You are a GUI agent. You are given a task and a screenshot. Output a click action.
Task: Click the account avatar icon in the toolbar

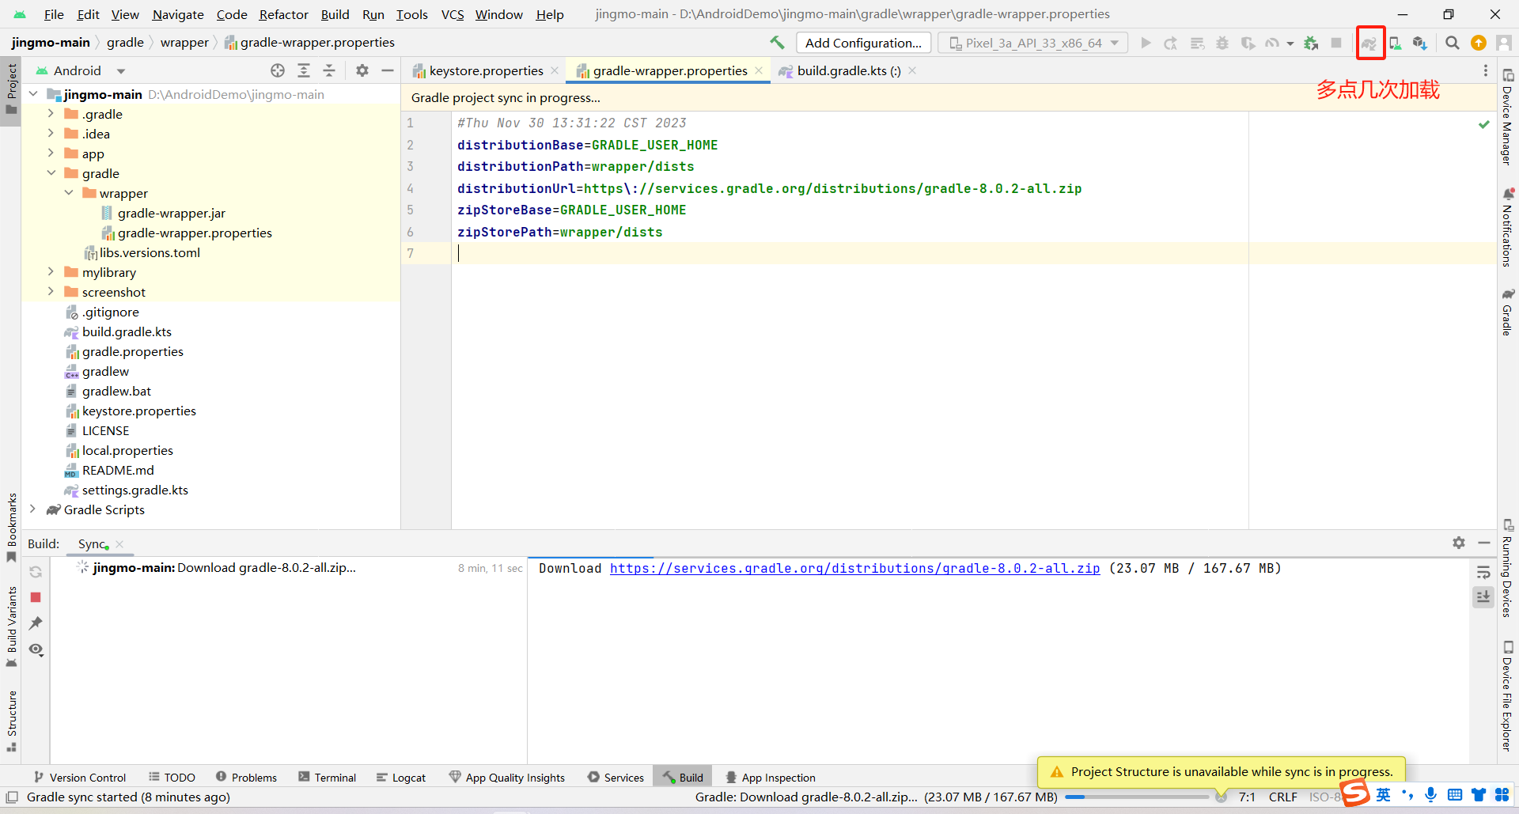tap(1504, 43)
